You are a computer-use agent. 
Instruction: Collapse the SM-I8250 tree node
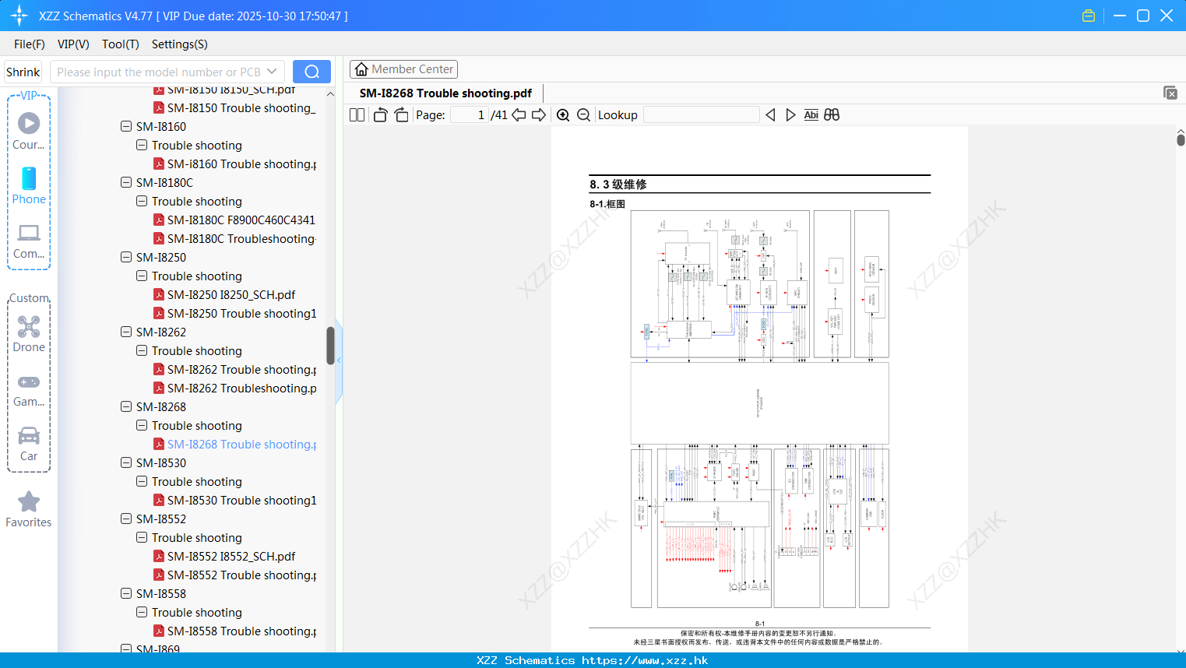pyautogui.click(x=126, y=257)
